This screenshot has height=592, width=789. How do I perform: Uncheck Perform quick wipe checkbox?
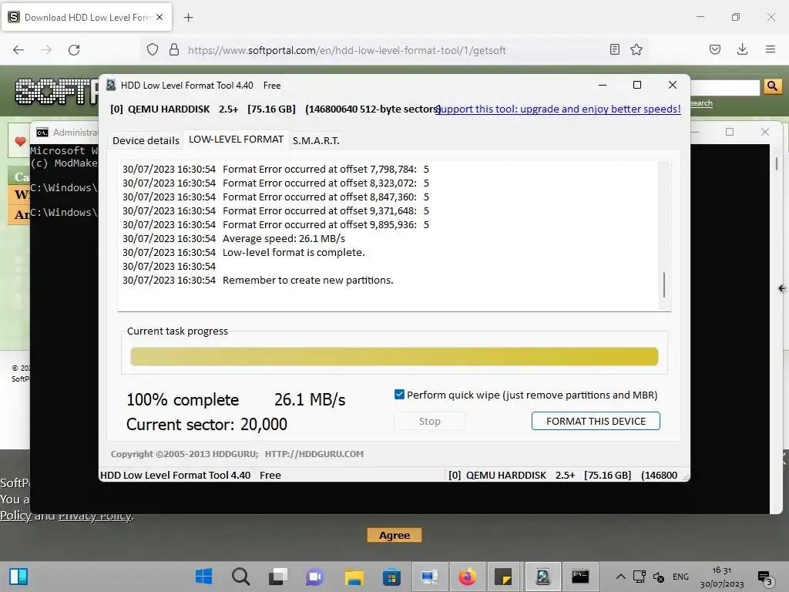(x=400, y=394)
